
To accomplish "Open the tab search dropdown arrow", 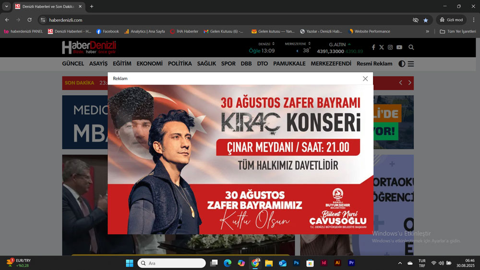I will (7, 6).
